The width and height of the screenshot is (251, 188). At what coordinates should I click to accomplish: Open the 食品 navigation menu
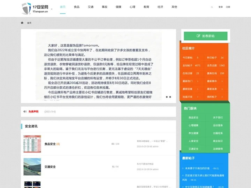[77, 7]
